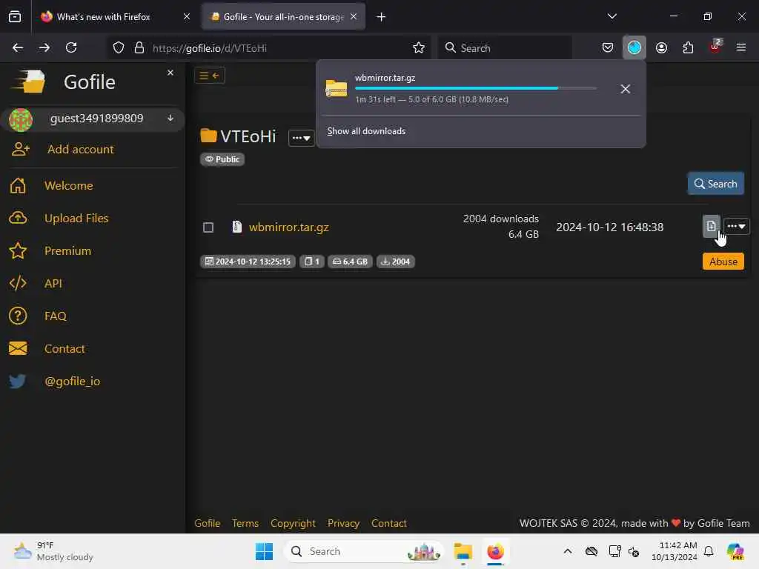The image size is (759, 569).
Task: Switch to What's new with Firefox tab
Action: 103,17
